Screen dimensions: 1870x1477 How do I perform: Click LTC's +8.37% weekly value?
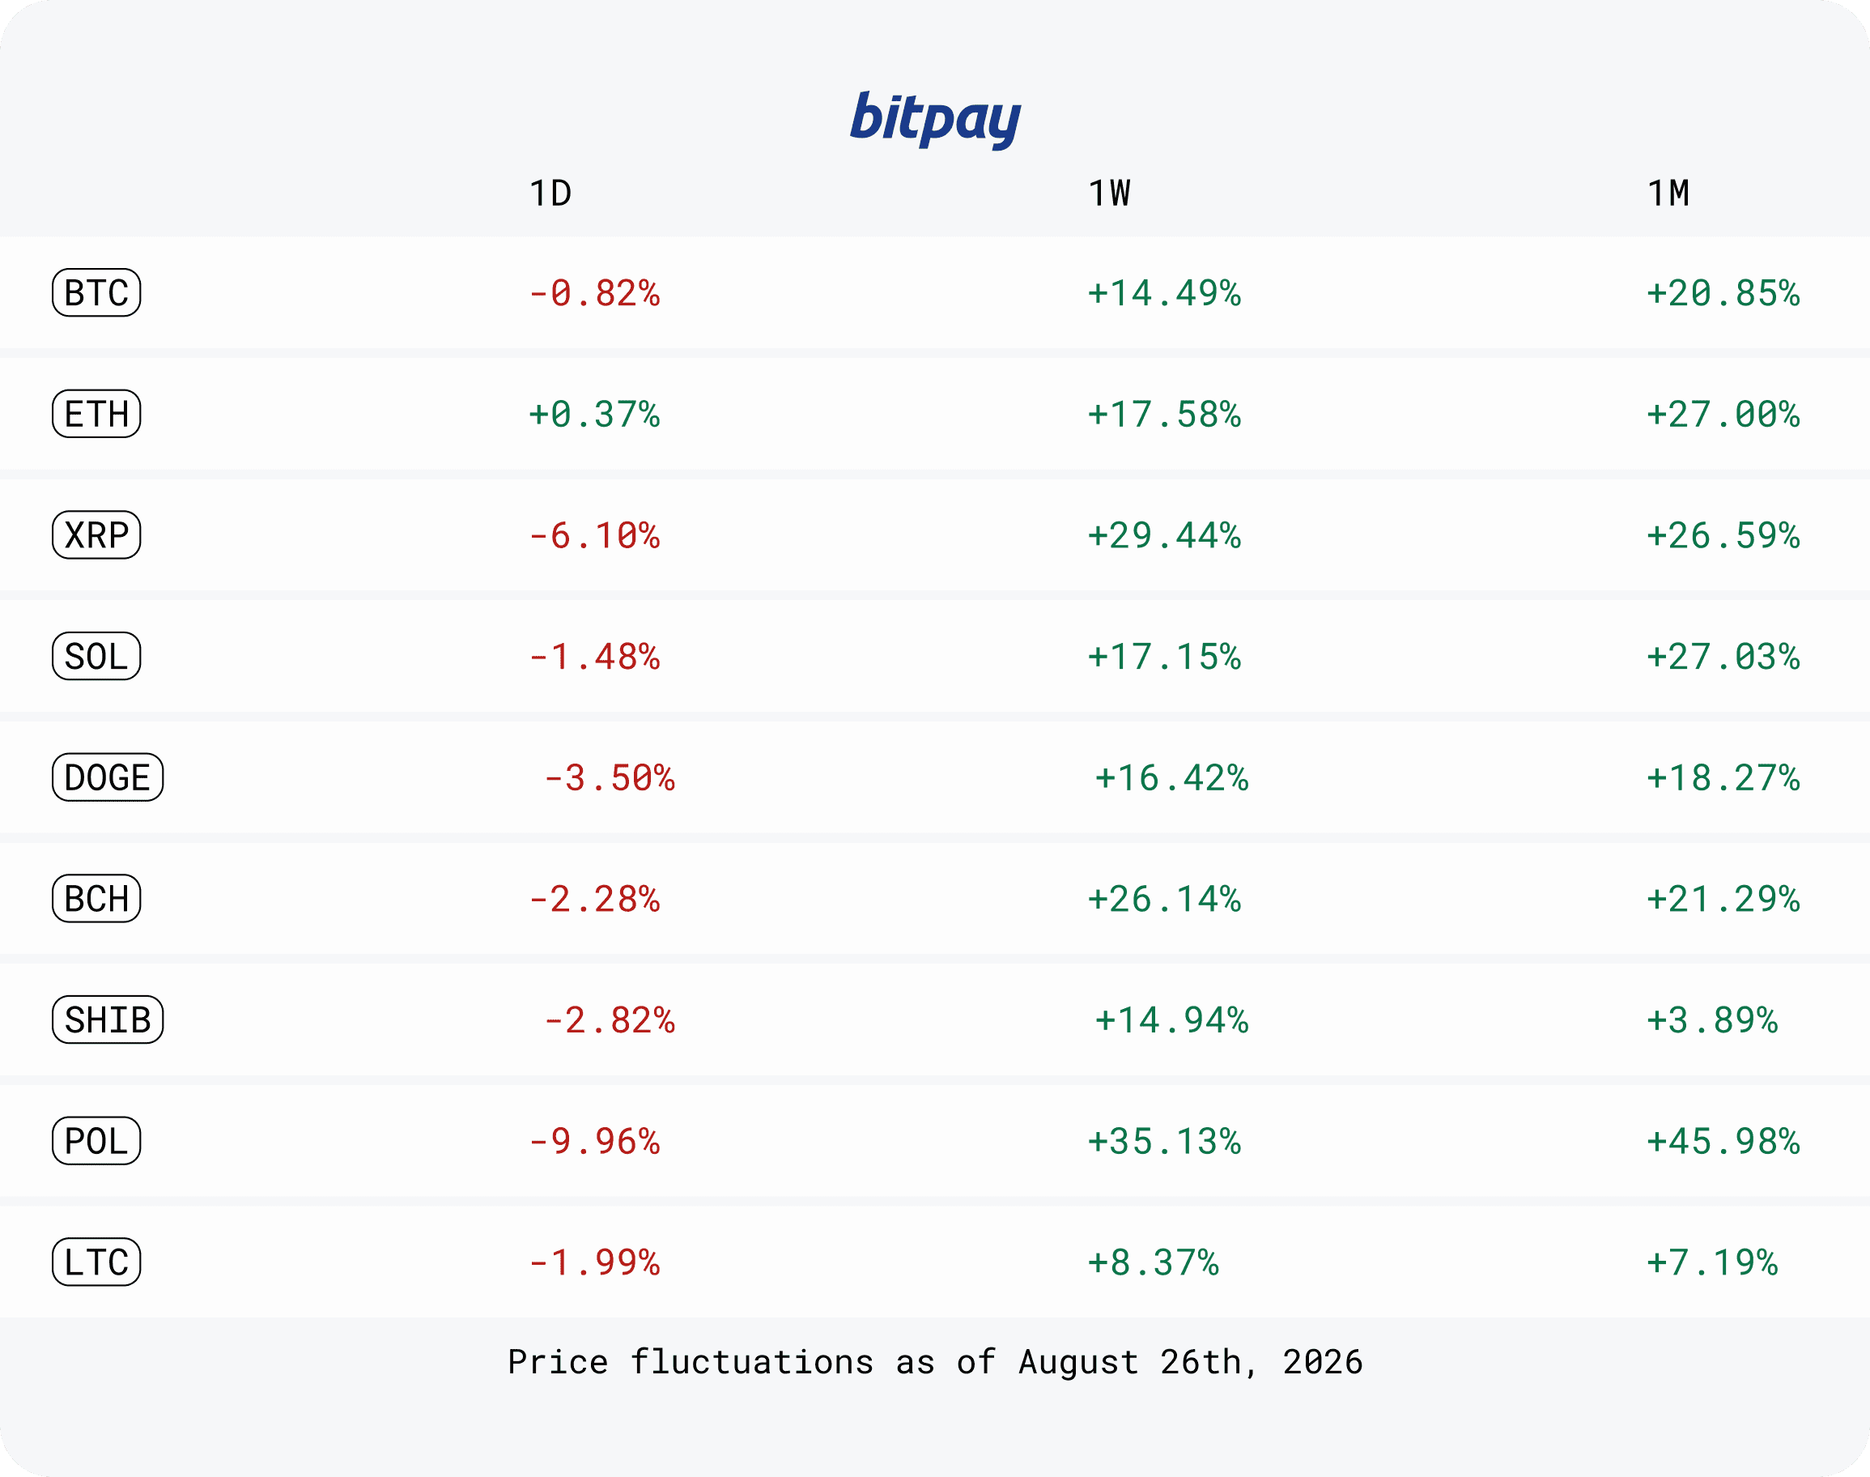[1153, 1262]
